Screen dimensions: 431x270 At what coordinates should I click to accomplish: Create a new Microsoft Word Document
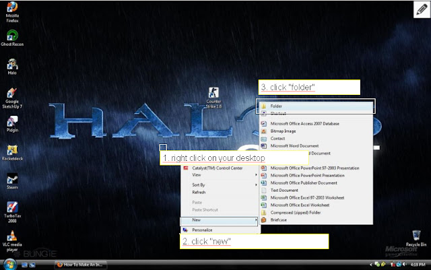click(316, 145)
